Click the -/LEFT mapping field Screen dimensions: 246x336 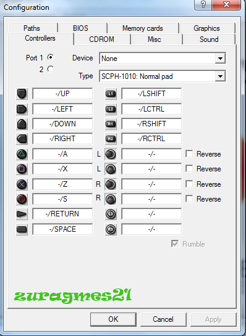tap(62, 109)
